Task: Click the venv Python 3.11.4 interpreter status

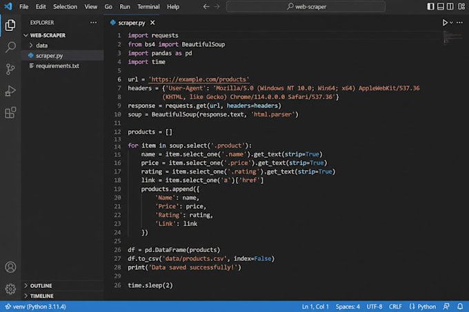Action: tap(36, 306)
